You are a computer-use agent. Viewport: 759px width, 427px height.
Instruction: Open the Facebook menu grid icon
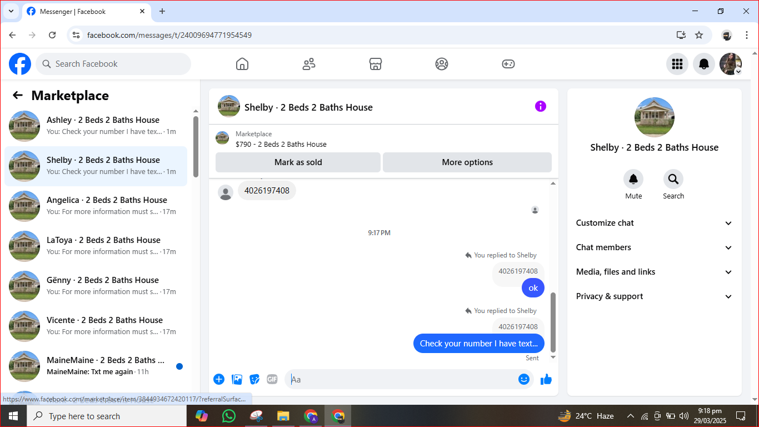pos(677,64)
